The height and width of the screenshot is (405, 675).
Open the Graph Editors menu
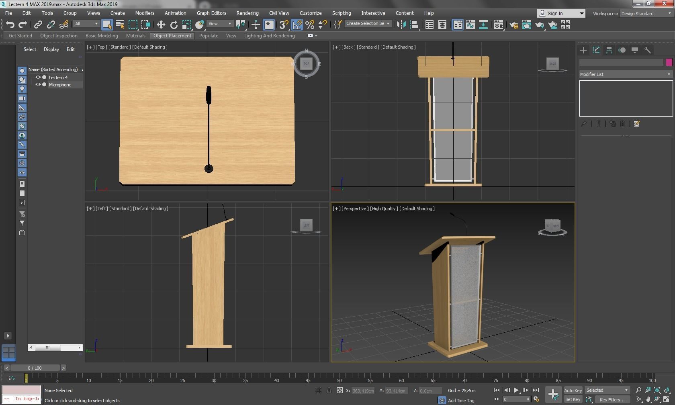point(211,13)
